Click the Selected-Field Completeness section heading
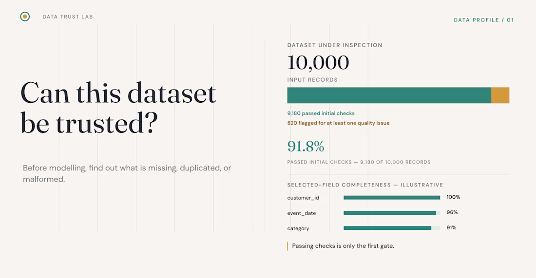 365,185
